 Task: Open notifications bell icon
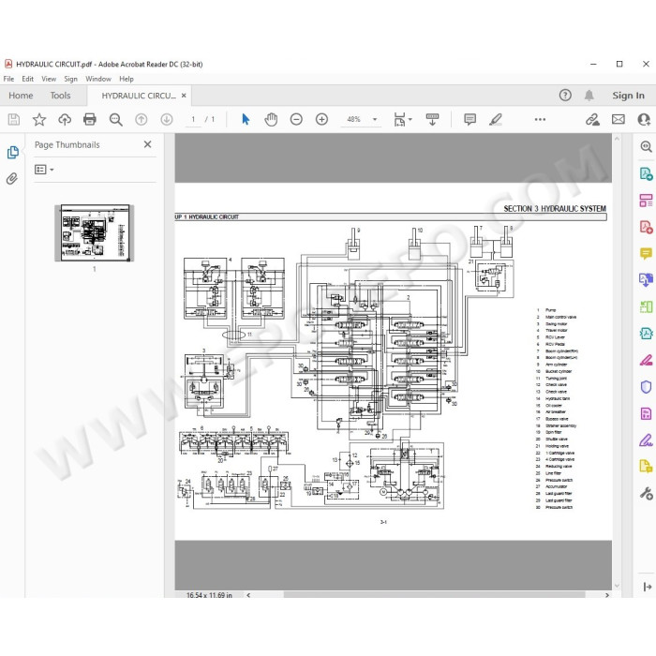click(589, 96)
